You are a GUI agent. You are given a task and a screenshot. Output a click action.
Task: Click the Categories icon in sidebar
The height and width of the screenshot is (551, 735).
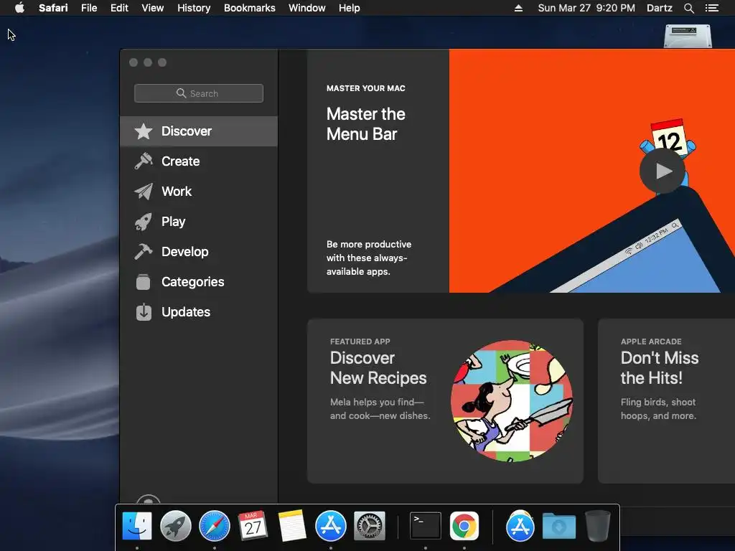pos(143,281)
